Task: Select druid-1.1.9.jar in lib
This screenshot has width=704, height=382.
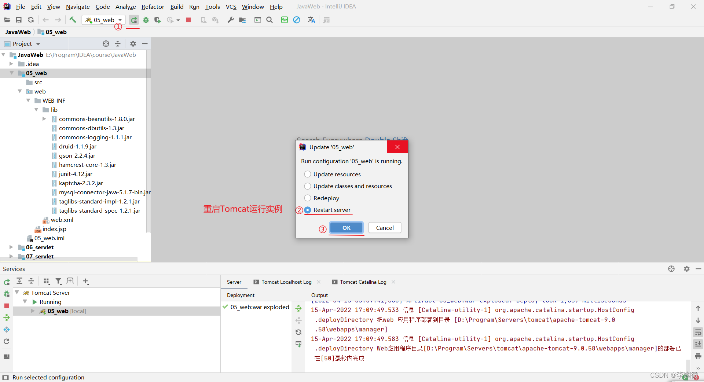Action: [x=78, y=146]
